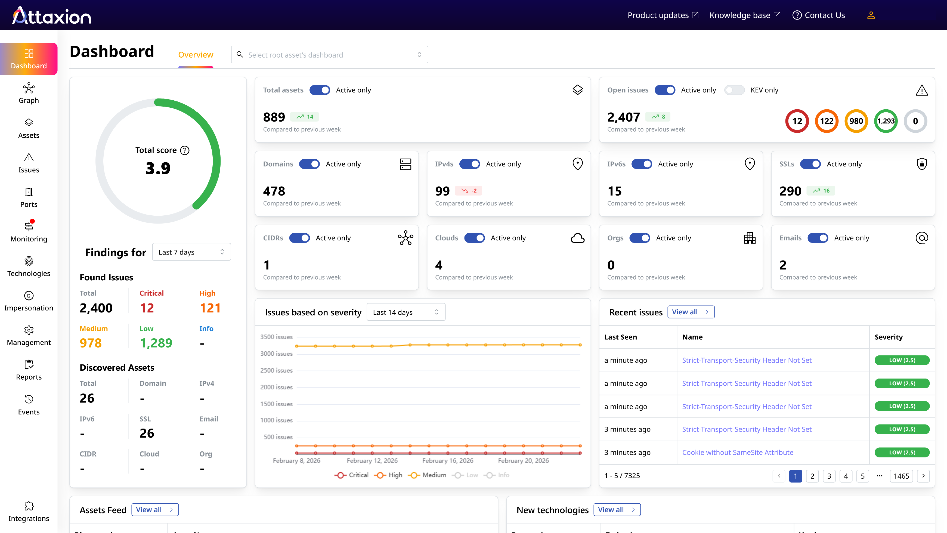Open Cookie without SameSite Attribute issue
The image size is (947, 533).
click(738, 453)
